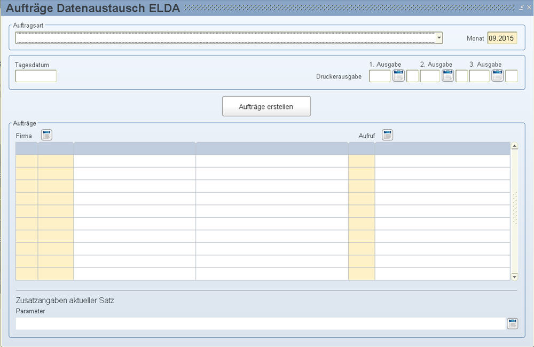Click the copies field after 3. Ausgabe icon

pos(511,76)
